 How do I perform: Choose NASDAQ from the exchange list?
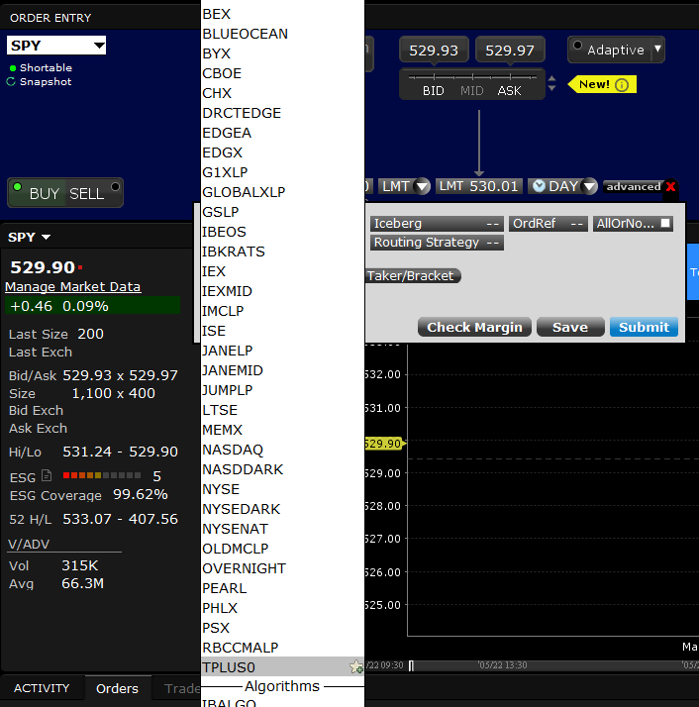(x=233, y=450)
